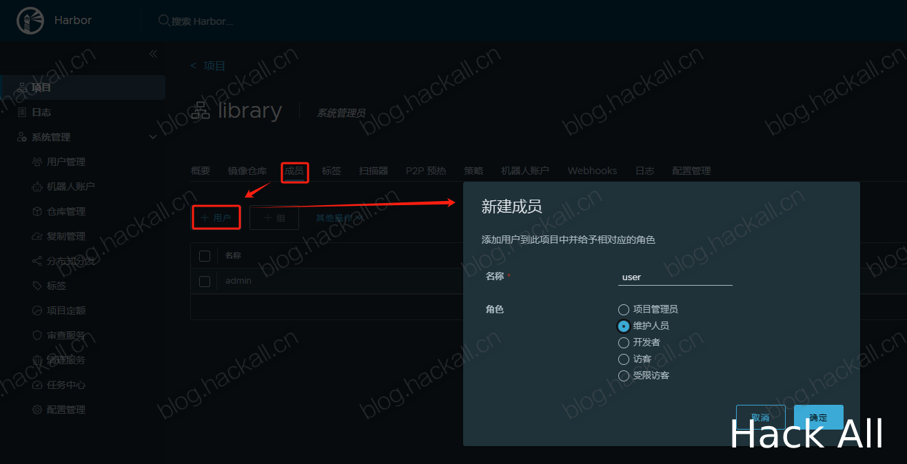Open 项目定额 in the sidebar

66,310
